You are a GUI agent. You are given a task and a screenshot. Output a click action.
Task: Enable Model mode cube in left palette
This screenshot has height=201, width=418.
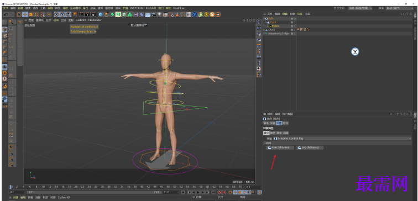click(5, 29)
